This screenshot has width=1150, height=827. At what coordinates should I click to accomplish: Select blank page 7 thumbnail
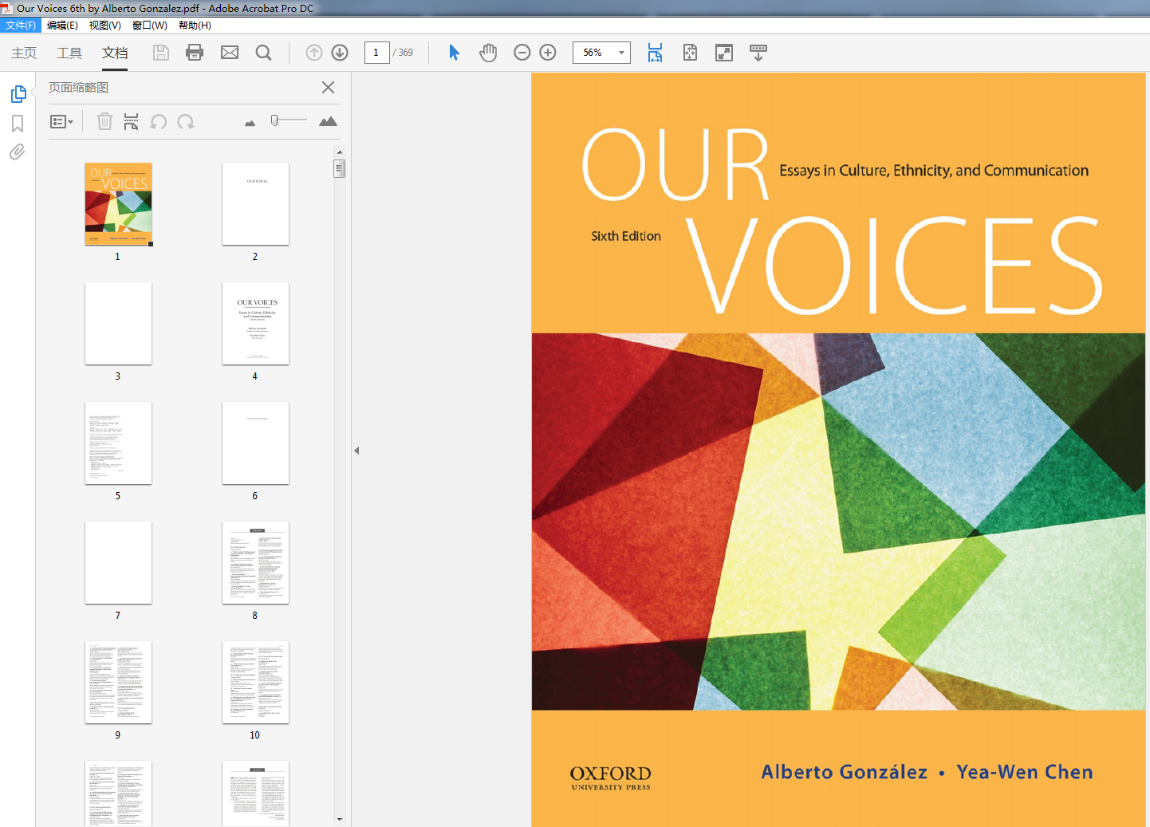pos(118,563)
